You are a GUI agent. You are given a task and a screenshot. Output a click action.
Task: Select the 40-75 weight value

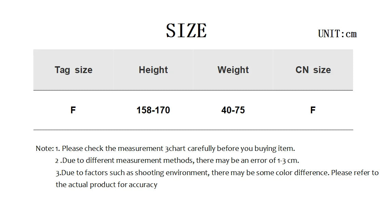pos(233,110)
